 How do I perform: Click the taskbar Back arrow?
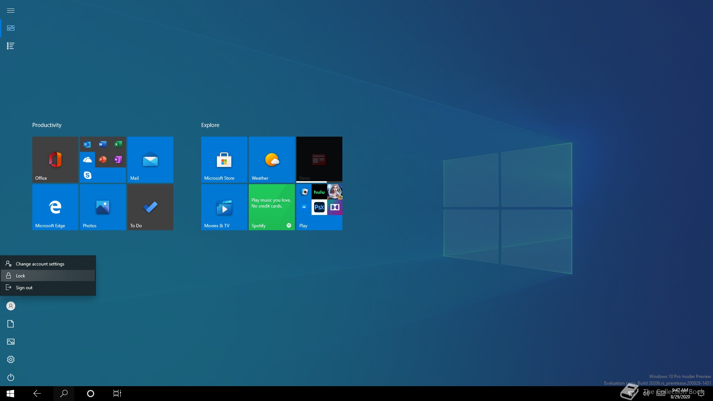coord(37,394)
